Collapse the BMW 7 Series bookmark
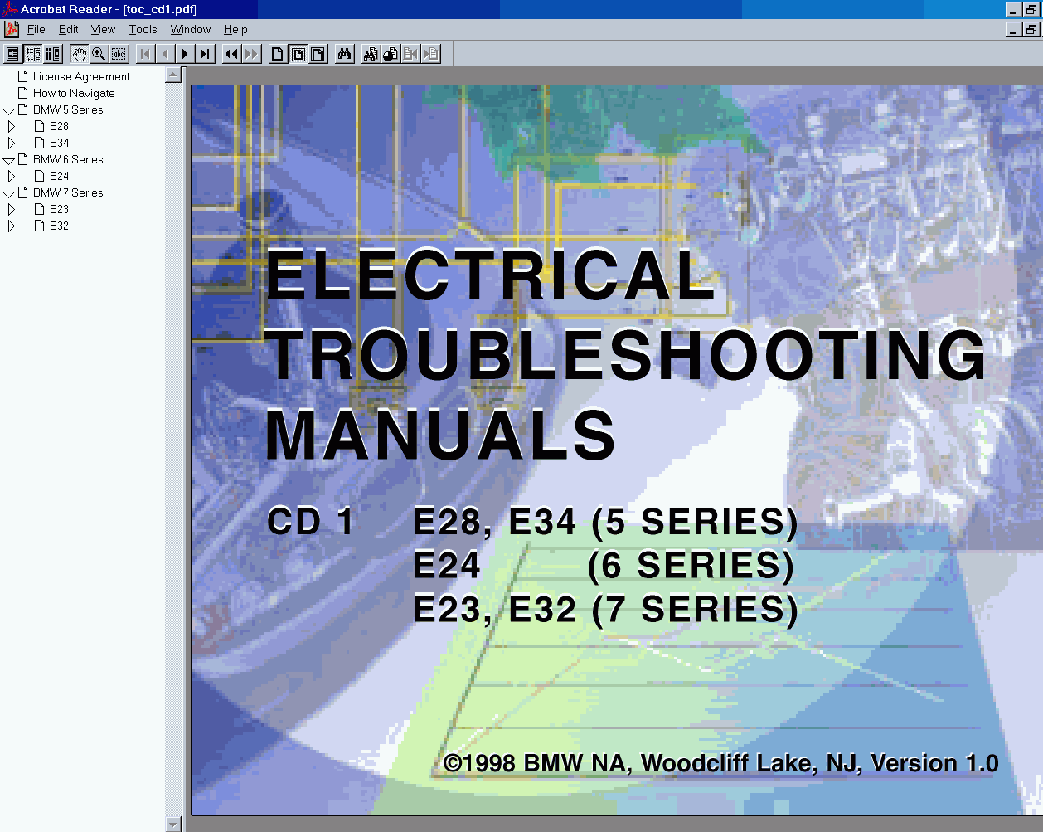 click(x=8, y=193)
